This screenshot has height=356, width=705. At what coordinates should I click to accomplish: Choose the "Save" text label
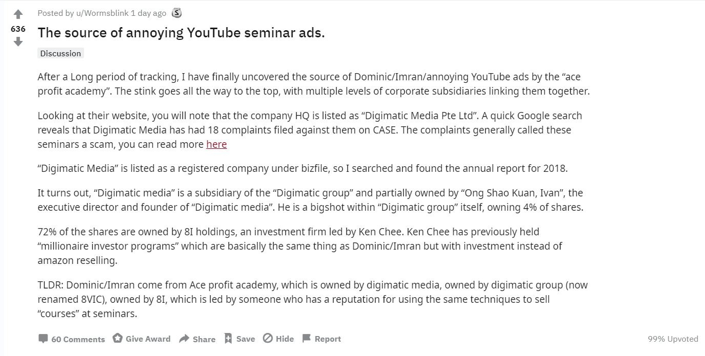click(245, 339)
